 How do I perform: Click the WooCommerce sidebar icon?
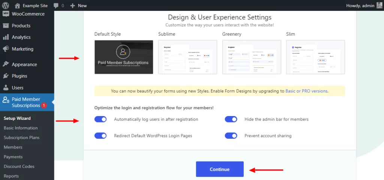[x=6, y=14]
